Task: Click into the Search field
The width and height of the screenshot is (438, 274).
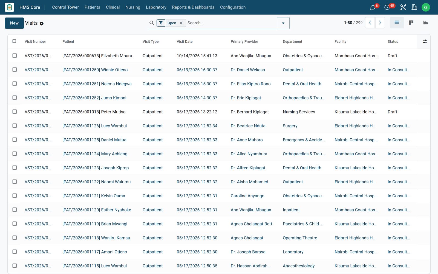Action: pyautogui.click(x=231, y=23)
